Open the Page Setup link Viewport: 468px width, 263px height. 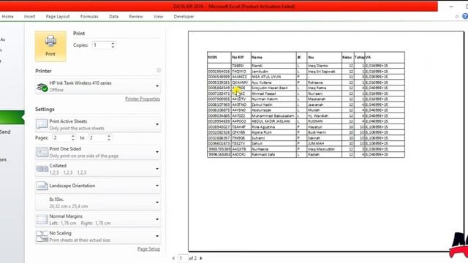pos(148,248)
